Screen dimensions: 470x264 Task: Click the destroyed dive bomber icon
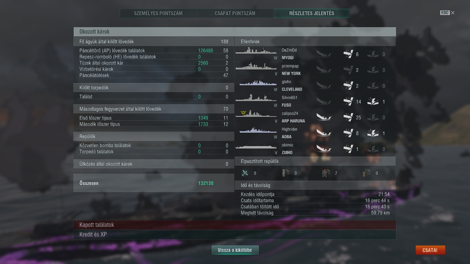click(286, 173)
